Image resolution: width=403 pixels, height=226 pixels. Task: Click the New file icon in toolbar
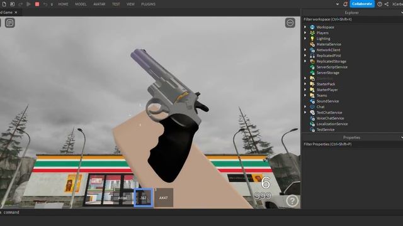click(4, 4)
